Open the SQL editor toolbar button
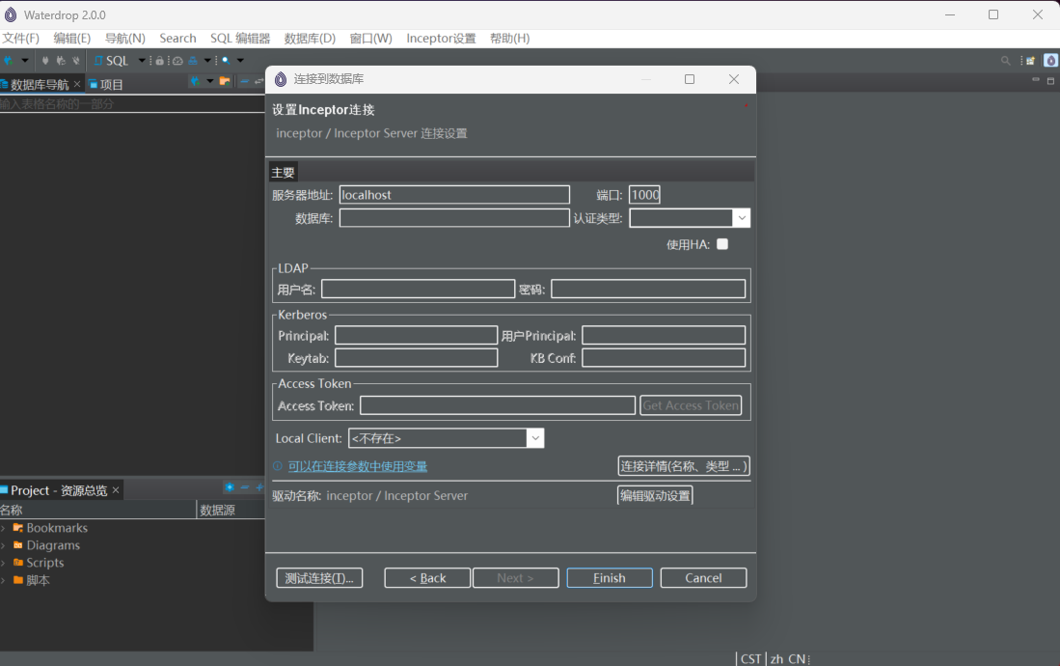The width and height of the screenshot is (1060, 666). coord(112,60)
